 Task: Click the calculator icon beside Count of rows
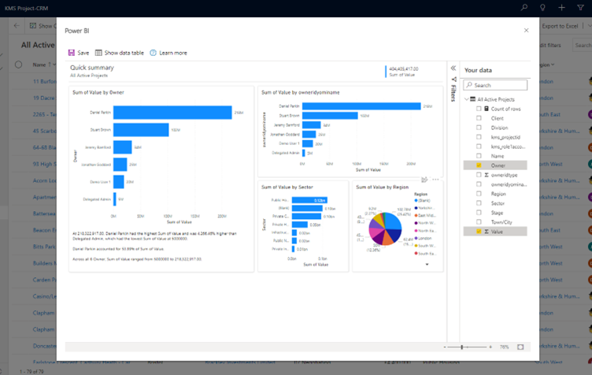[x=487, y=109]
